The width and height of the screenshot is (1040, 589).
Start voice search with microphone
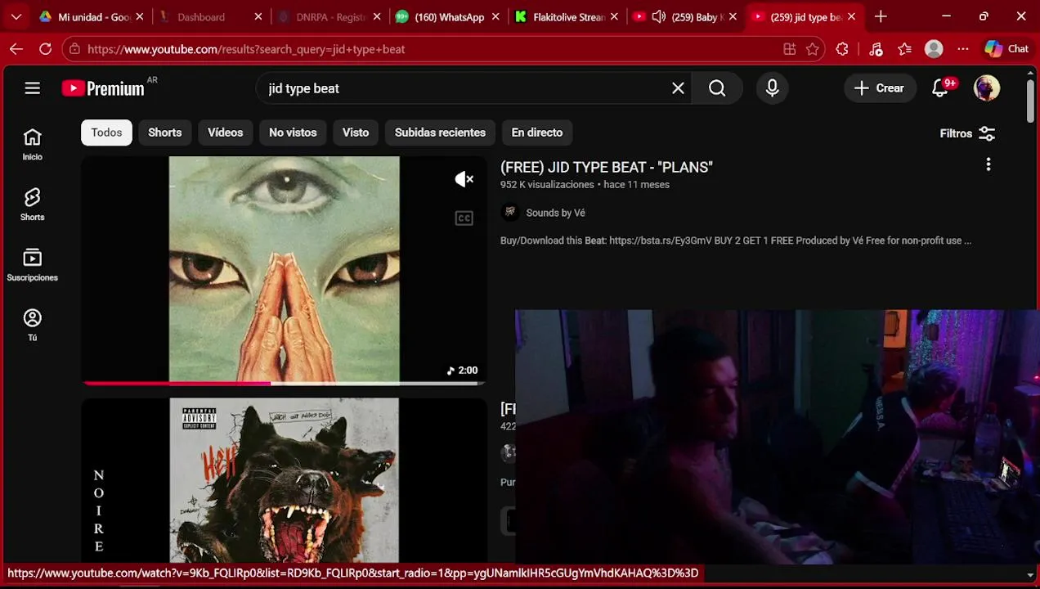[772, 88]
